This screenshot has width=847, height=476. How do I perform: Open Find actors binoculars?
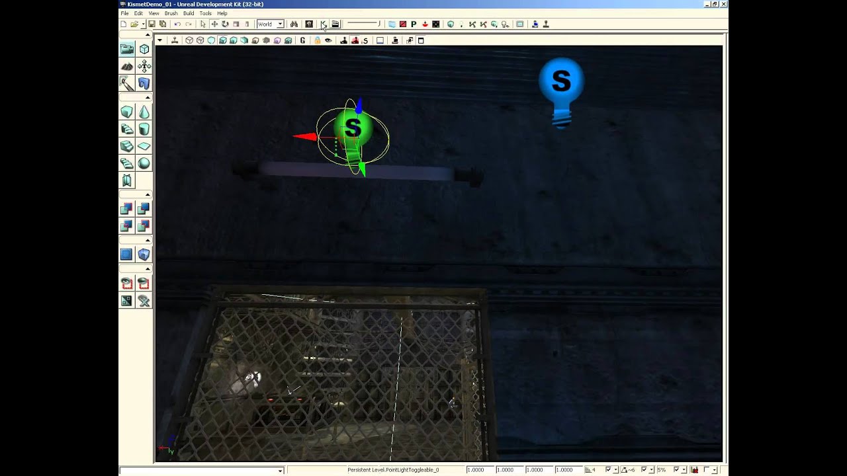(294, 24)
